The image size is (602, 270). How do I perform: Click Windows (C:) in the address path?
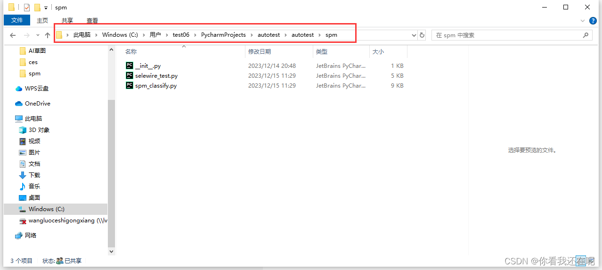[x=120, y=35]
